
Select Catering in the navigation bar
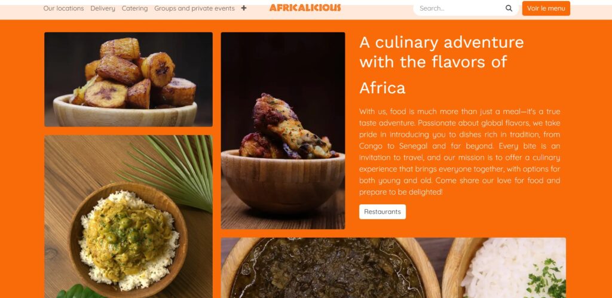[134, 8]
